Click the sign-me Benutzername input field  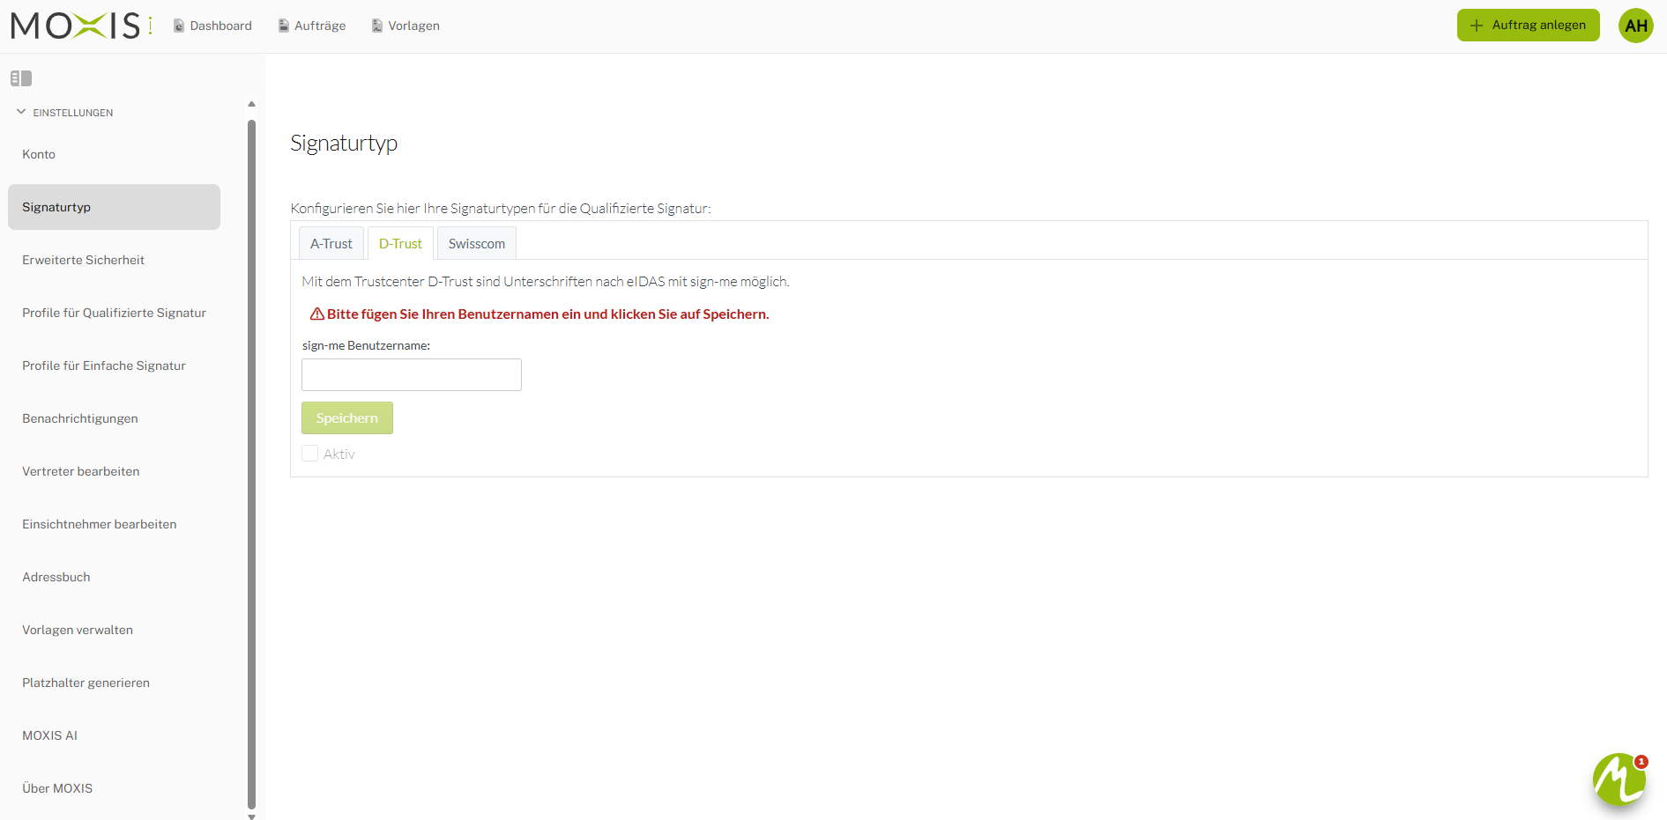tap(412, 374)
